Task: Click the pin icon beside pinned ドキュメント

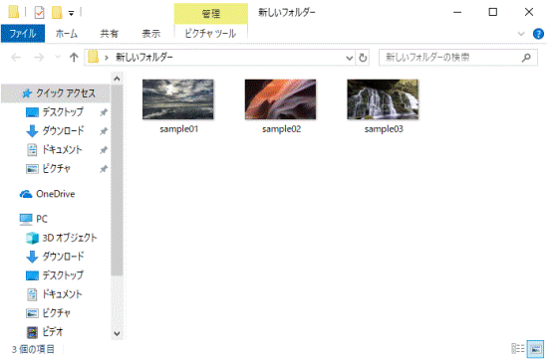Action: [x=104, y=150]
